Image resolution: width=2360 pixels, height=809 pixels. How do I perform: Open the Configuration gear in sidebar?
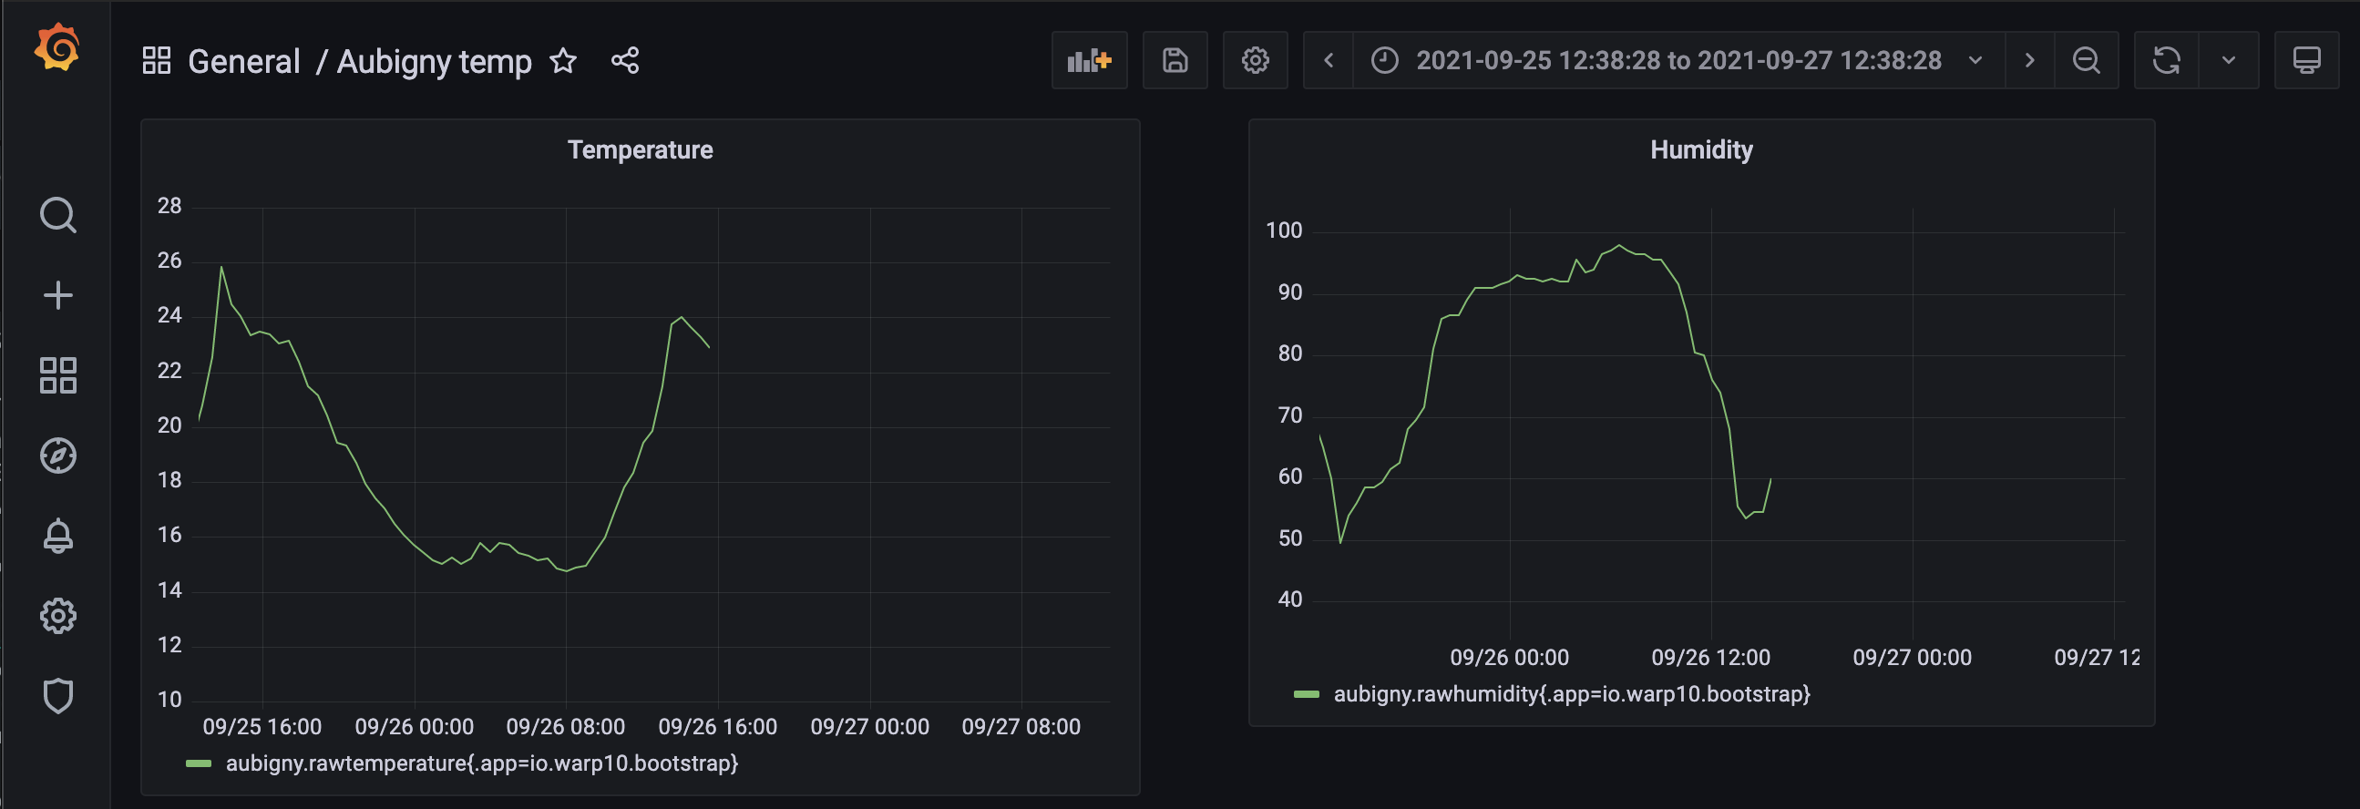click(57, 616)
